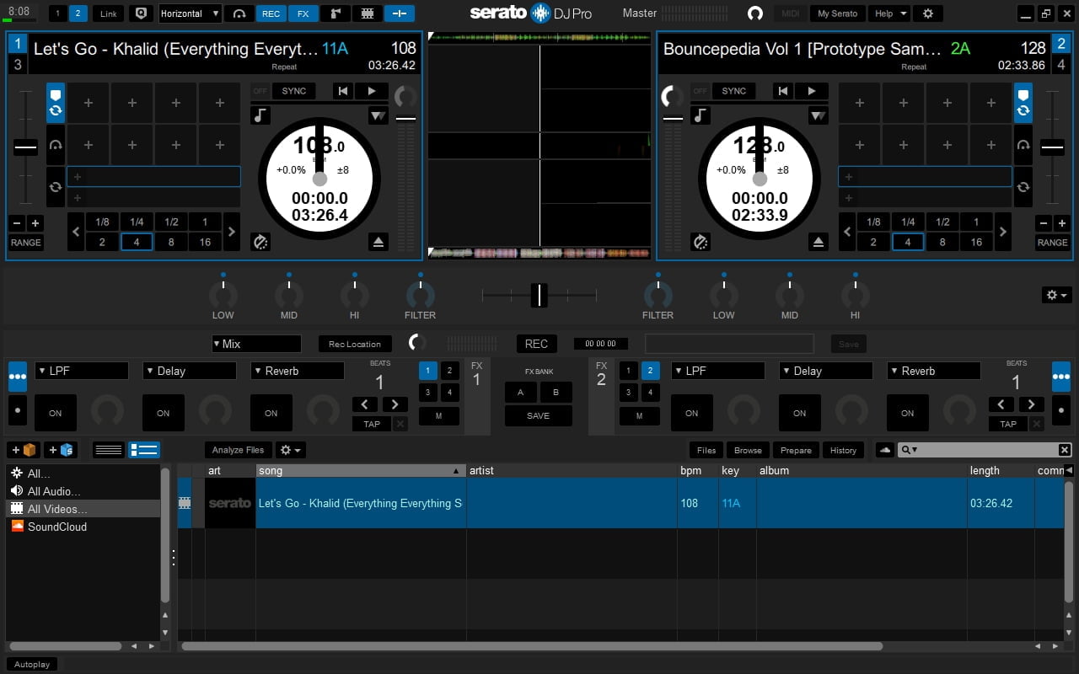
Task: Click the Autoplay button at the bottom
Action: pyautogui.click(x=32, y=664)
